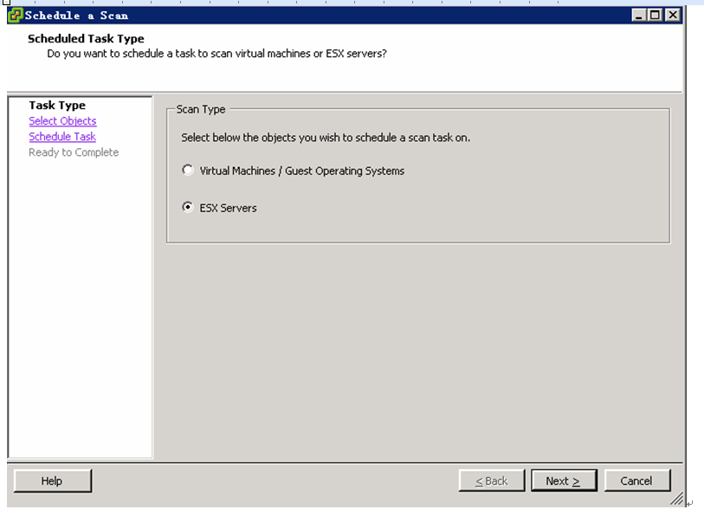
Task: Proceed with the Next button
Action: click(564, 481)
